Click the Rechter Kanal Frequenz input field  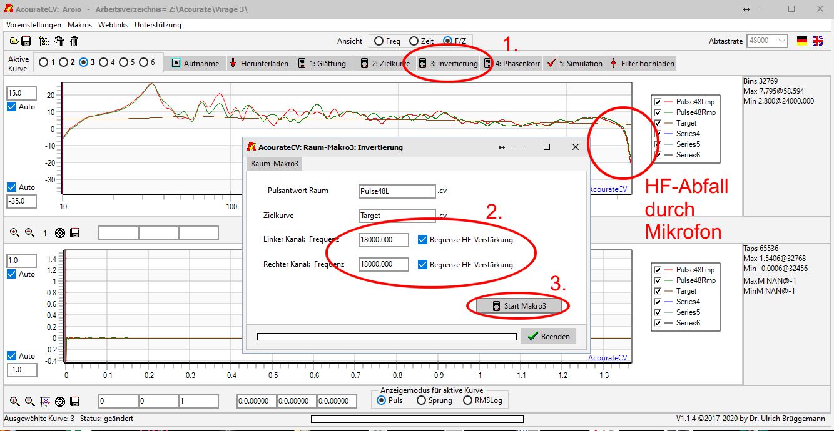click(384, 264)
